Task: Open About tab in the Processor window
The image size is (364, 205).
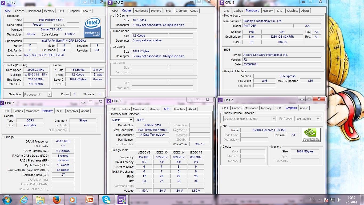Action: click(87, 11)
